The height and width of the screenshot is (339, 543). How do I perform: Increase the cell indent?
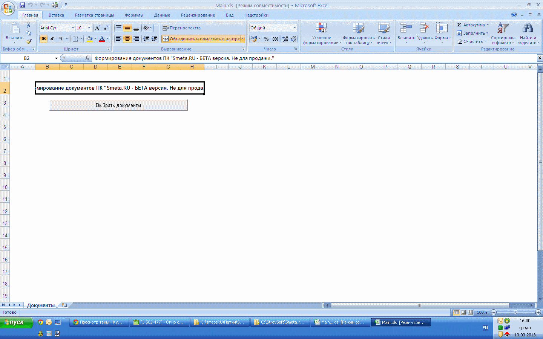tap(154, 39)
